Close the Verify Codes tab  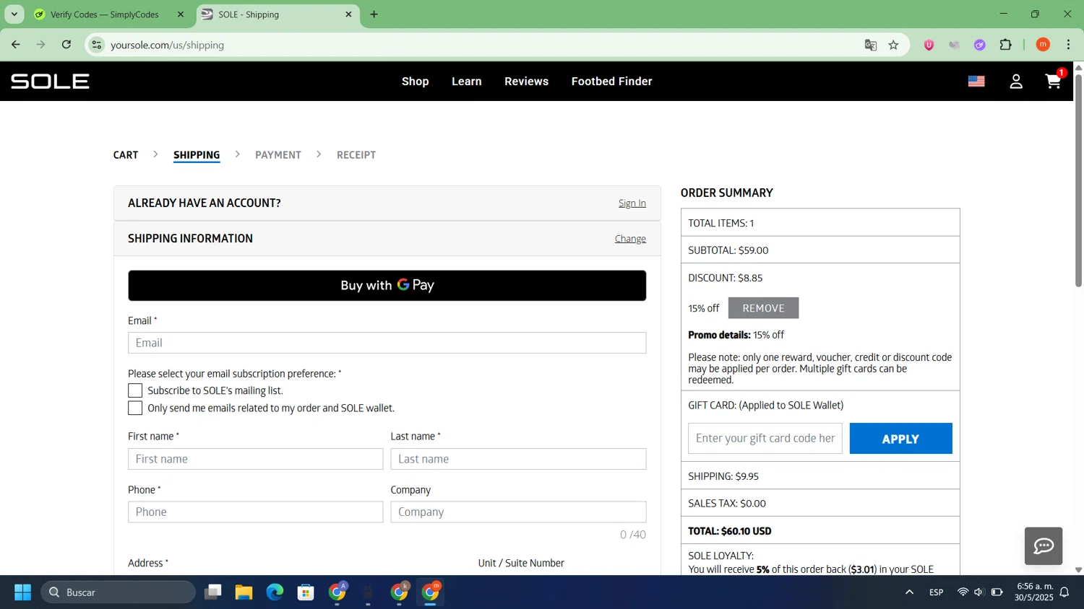(x=181, y=14)
